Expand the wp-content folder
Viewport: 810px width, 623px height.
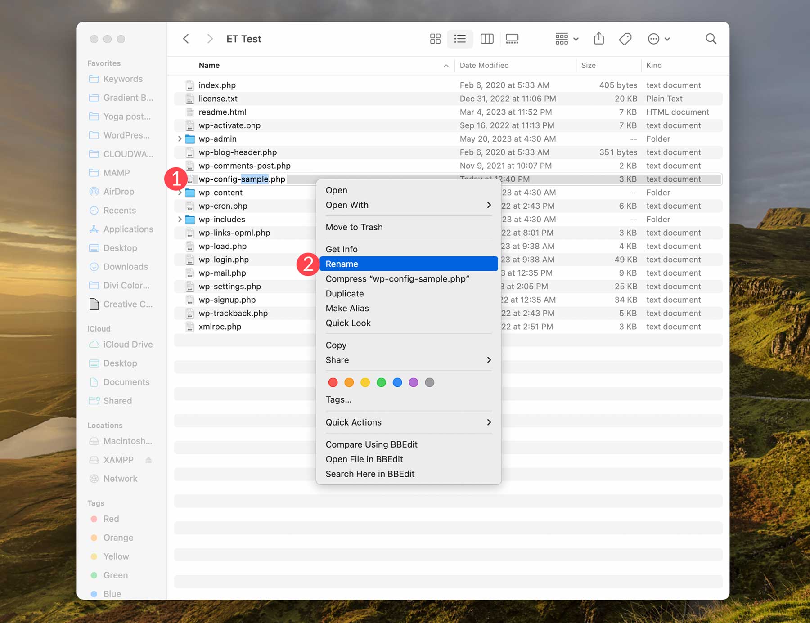point(180,193)
